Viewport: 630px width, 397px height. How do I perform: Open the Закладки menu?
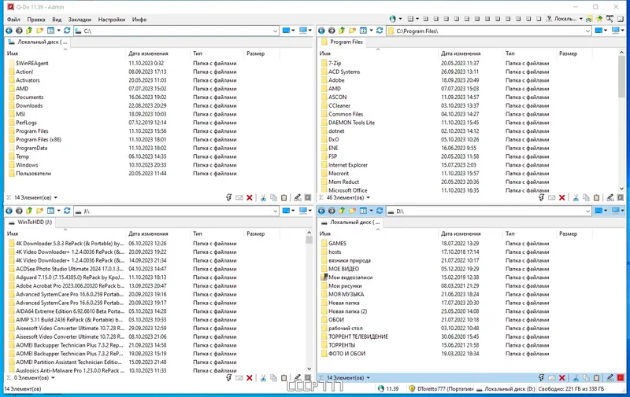pyautogui.click(x=80, y=19)
